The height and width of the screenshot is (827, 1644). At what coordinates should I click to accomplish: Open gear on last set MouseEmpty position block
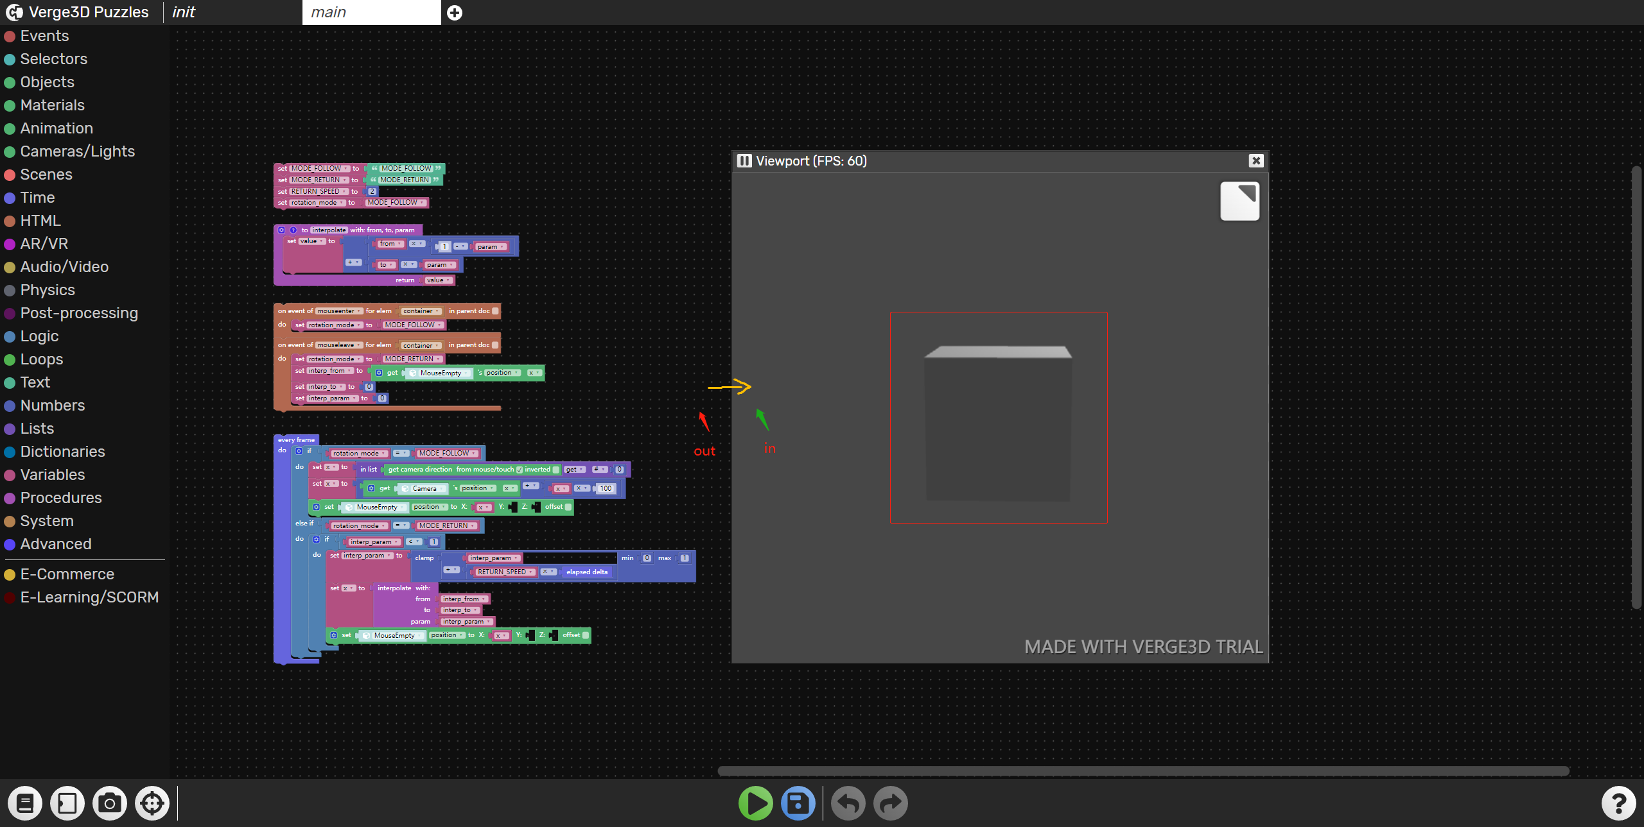[x=333, y=635]
